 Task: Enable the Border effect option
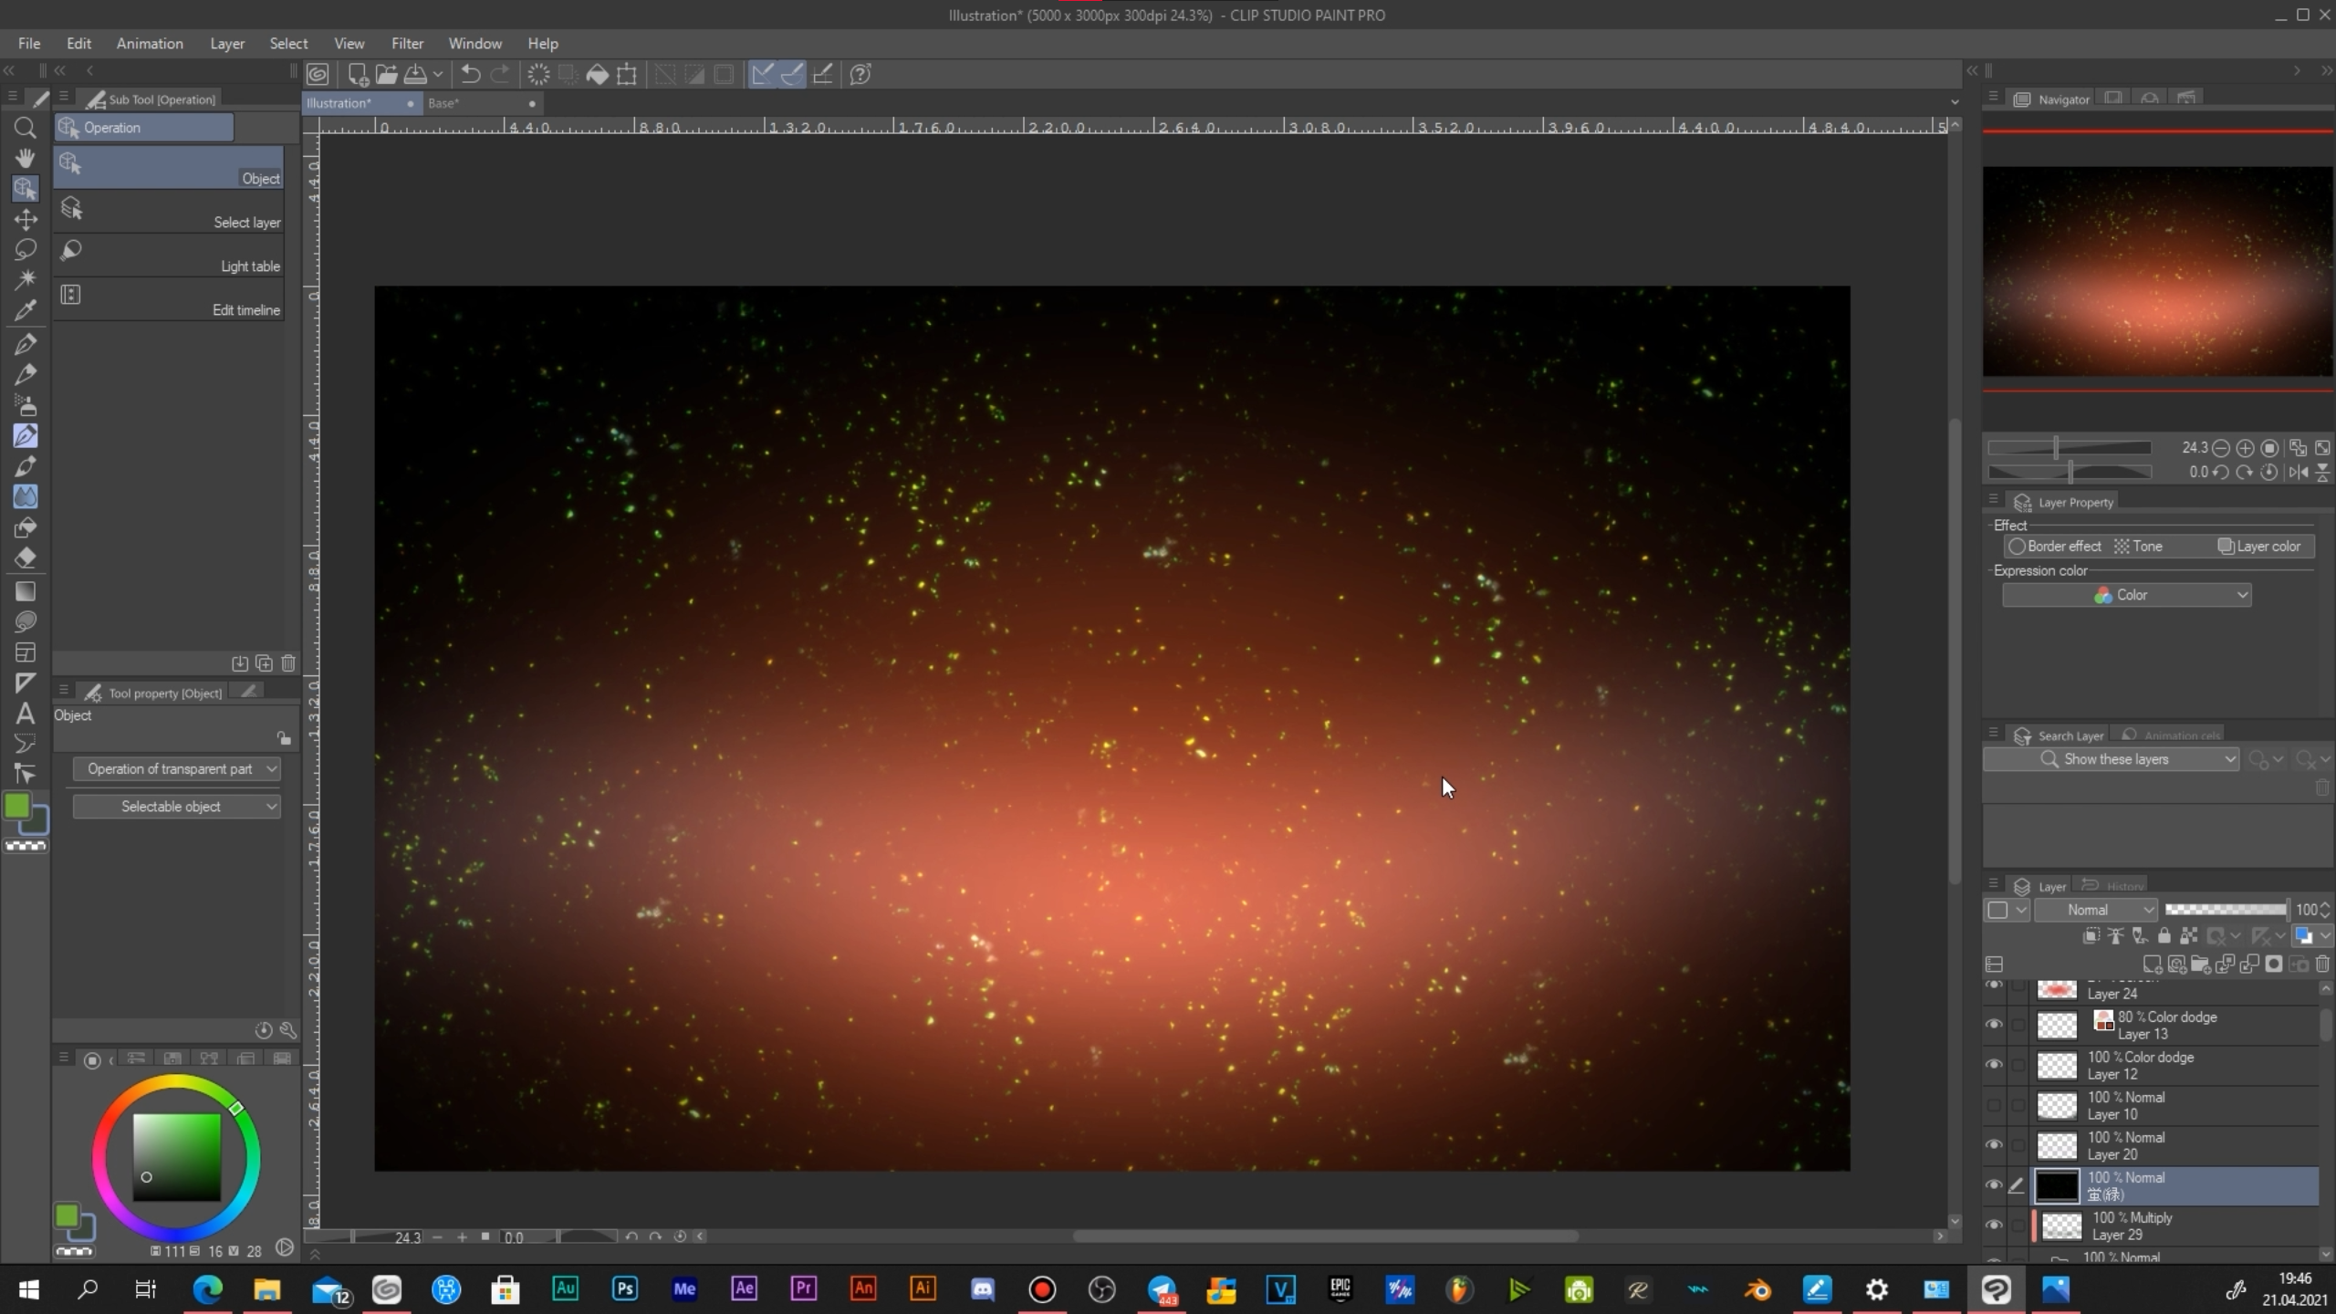coord(2054,546)
